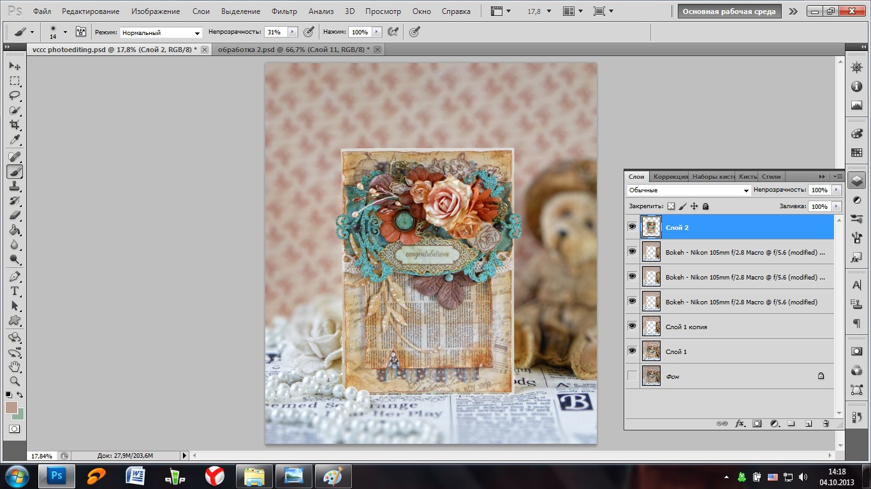Open the Layers panel options menu
Image resolution: width=871 pixels, height=489 pixels.
click(x=838, y=176)
